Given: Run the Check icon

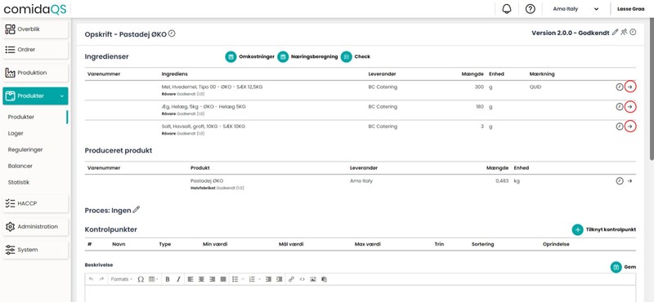Looking at the screenshot, I should 346,56.
